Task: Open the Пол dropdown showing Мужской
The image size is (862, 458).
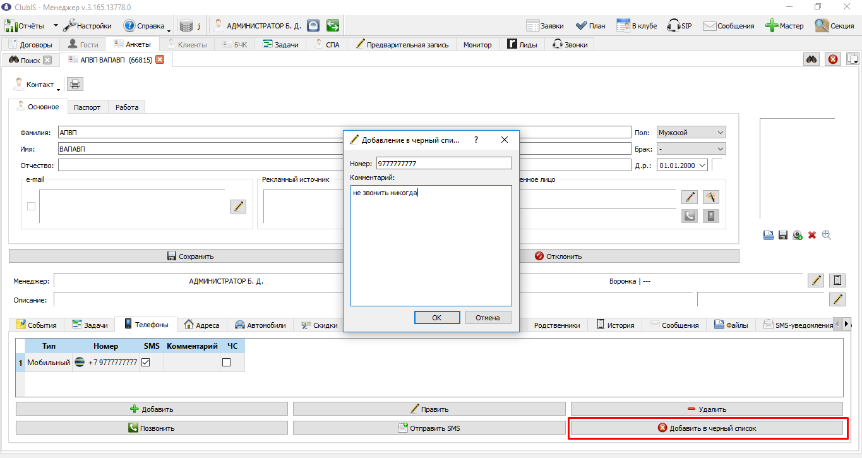Action: tap(691, 133)
